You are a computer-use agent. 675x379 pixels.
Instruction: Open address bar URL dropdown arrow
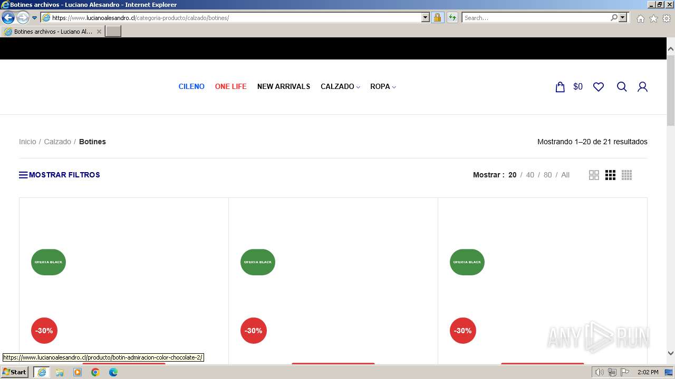(x=426, y=17)
